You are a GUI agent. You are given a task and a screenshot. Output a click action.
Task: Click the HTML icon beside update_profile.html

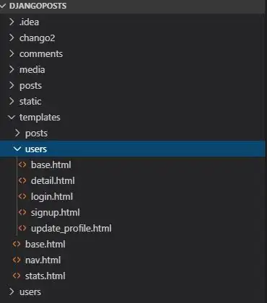[22, 228]
